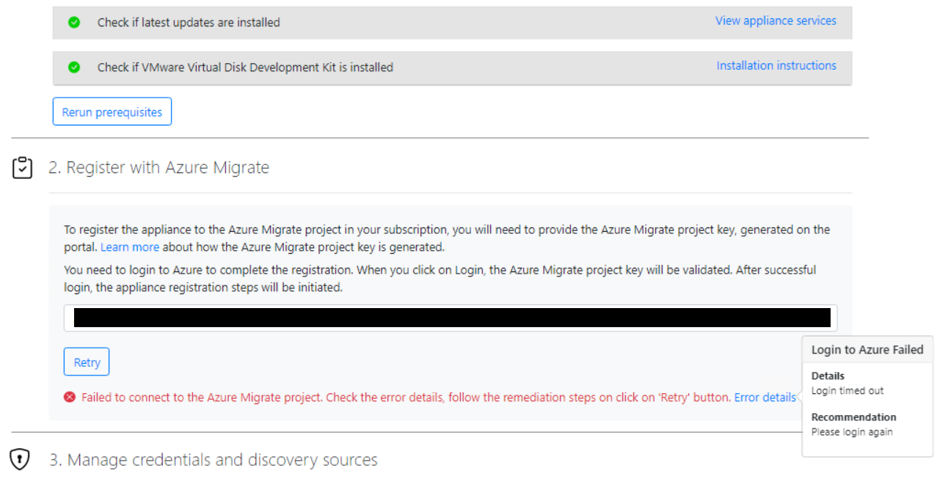Image resolution: width=937 pixels, height=479 pixels.
Task: Click the Retry button
Action: (87, 362)
